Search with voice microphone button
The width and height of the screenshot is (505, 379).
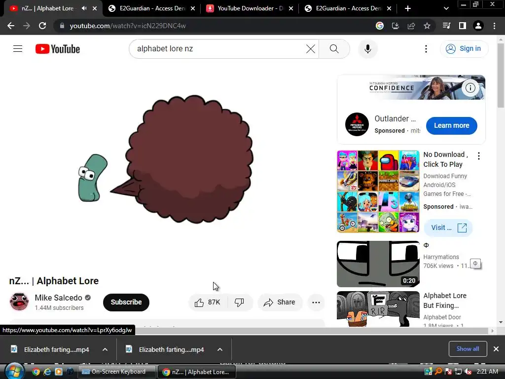pyautogui.click(x=368, y=49)
